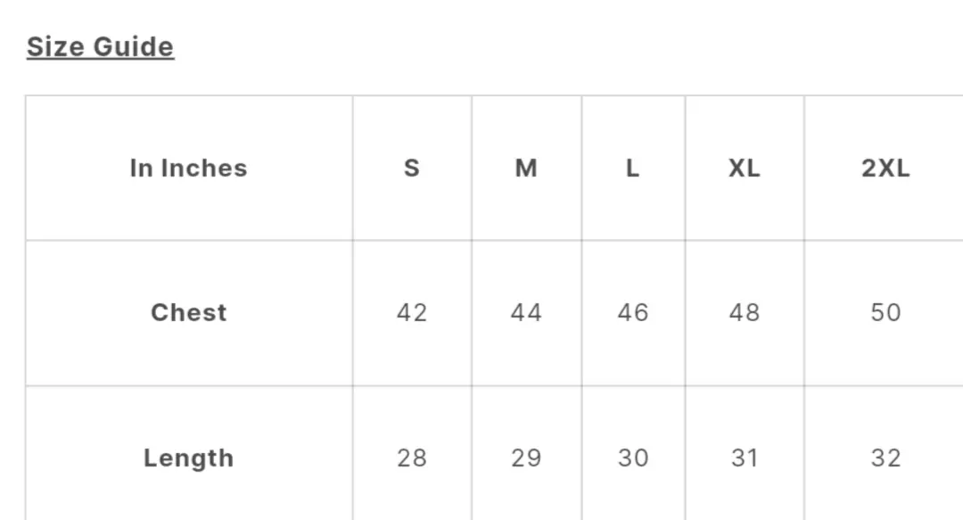This screenshot has width=963, height=520.
Task: Click the word Guide in the heading
Action: coord(133,46)
